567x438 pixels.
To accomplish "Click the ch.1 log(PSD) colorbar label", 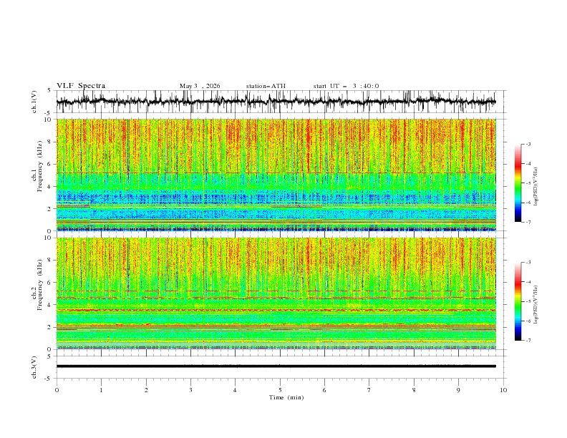I will coord(535,187).
